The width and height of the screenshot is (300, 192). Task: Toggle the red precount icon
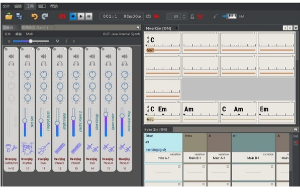tap(201, 16)
